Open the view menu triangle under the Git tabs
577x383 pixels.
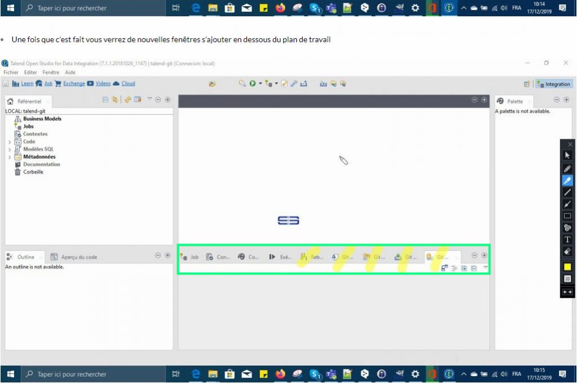coord(485,268)
